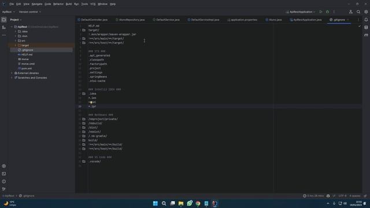Open Chrome from taskbar
The height and width of the screenshot is (208, 370).
coord(198,203)
